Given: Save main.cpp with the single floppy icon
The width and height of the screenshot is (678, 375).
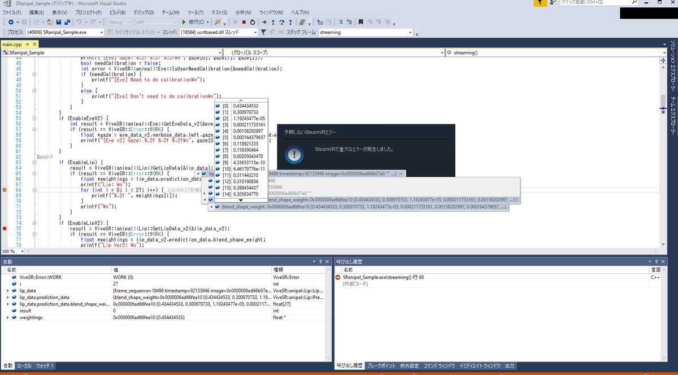Looking at the screenshot, I should (x=59, y=22).
